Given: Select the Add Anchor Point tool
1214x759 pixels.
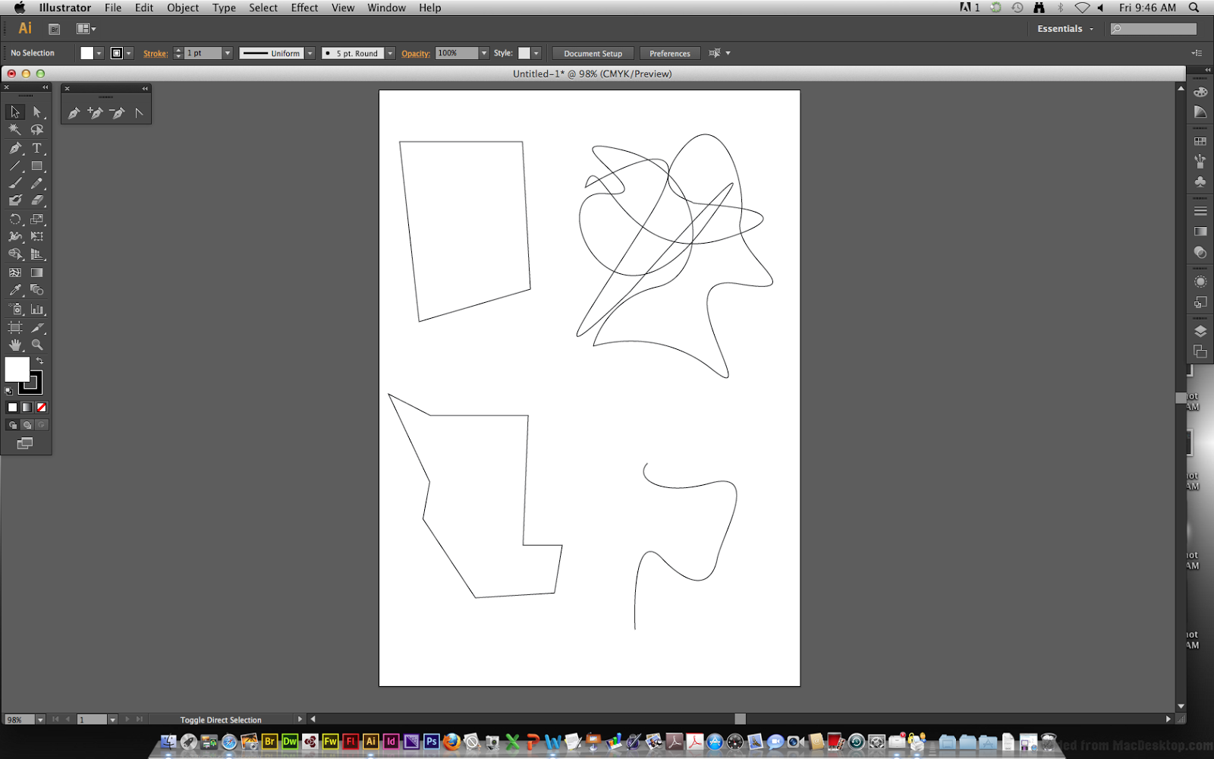Looking at the screenshot, I should [x=94, y=112].
